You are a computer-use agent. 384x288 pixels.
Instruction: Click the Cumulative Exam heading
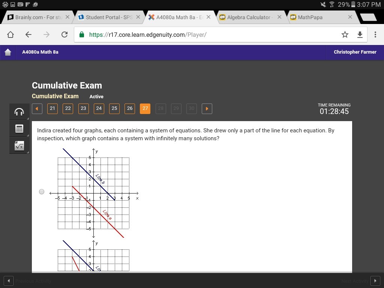tap(67, 85)
